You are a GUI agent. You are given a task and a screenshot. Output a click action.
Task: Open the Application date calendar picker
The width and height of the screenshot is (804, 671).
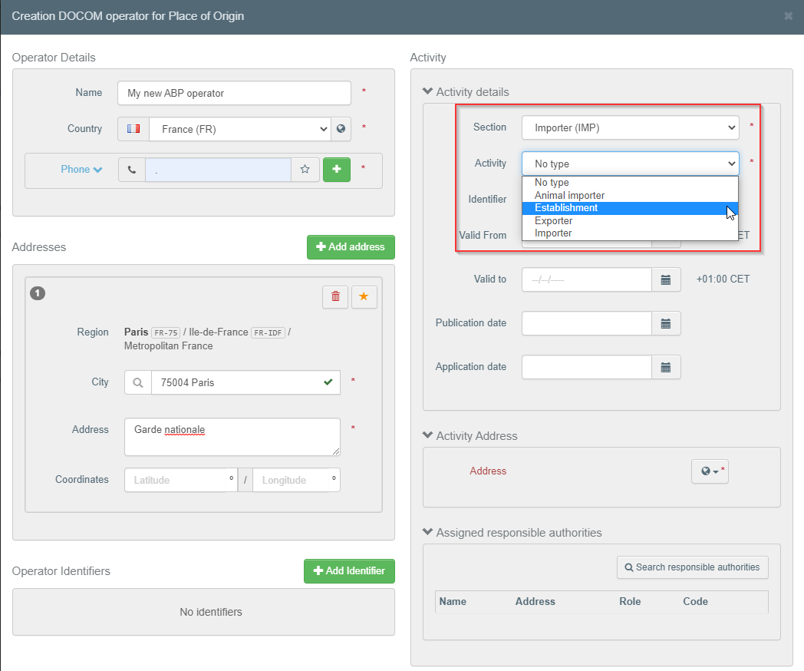coord(666,367)
